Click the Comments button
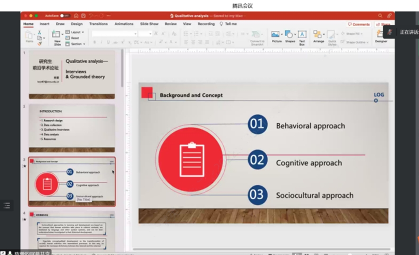Screen dimensions: 419x255 (x=359, y=24)
